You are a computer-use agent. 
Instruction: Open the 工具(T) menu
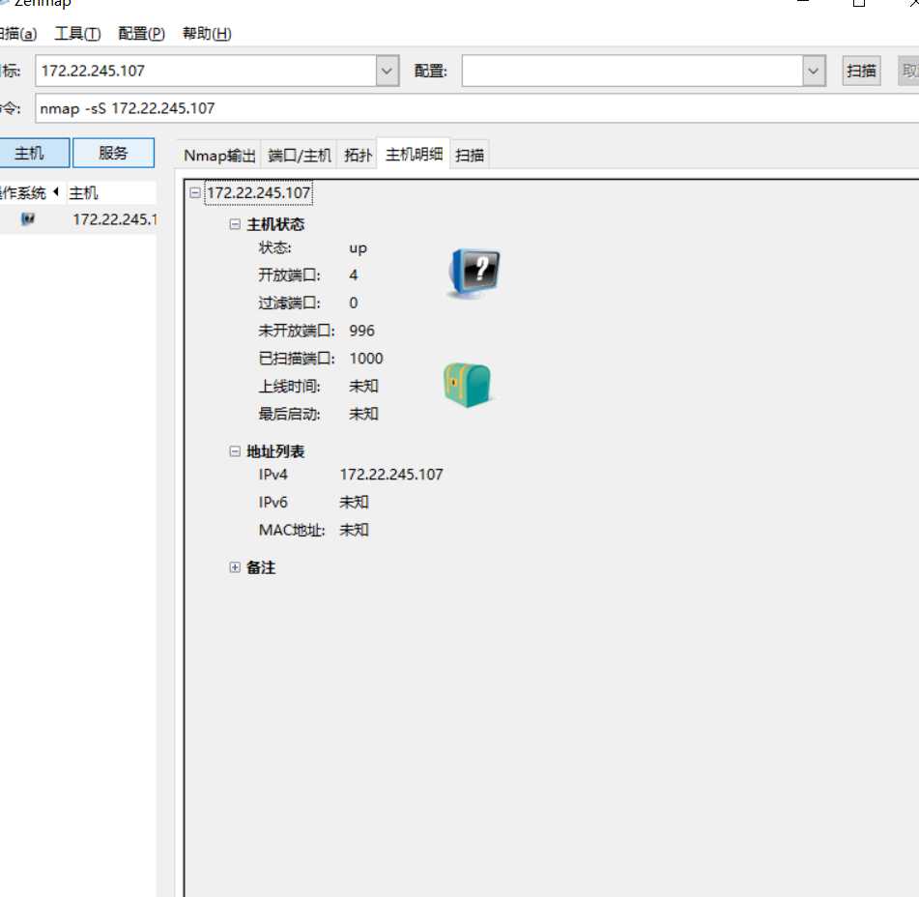coord(77,34)
